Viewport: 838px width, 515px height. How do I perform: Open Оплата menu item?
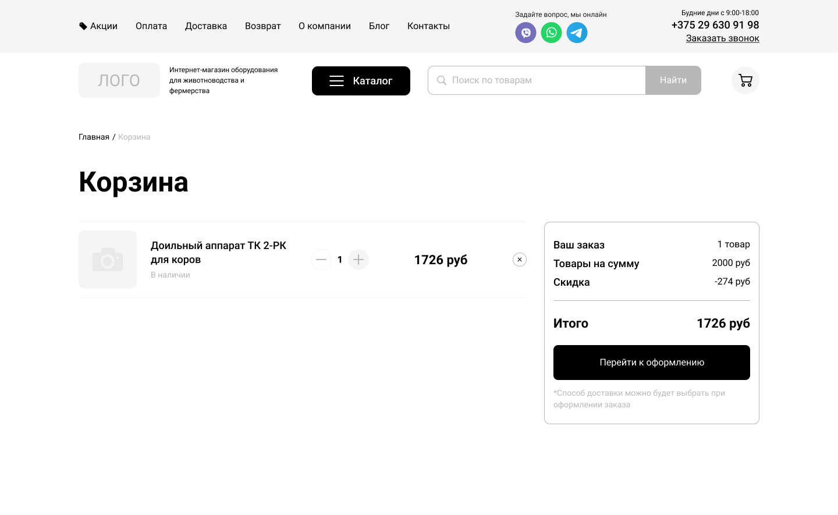(x=151, y=26)
